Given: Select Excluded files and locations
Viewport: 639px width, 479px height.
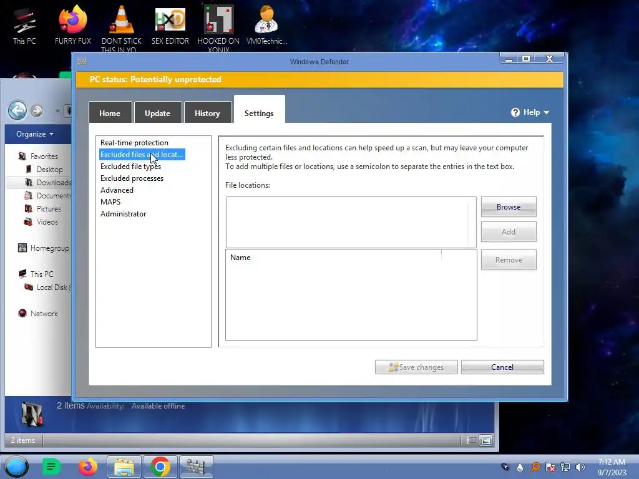Looking at the screenshot, I should tap(142, 155).
